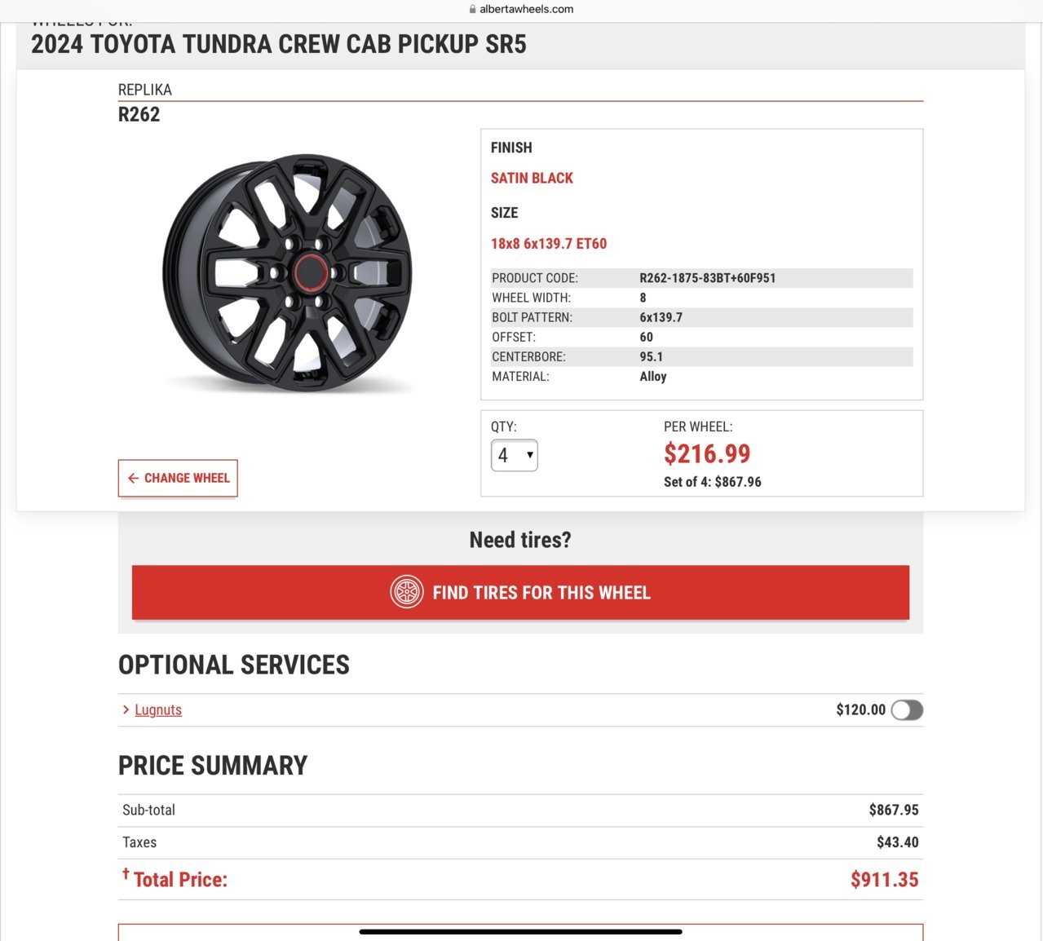This screenshot has width=1043, height=941.
Task: Click the chevron icon next to Lugnuts
Action: click(126, 709)
